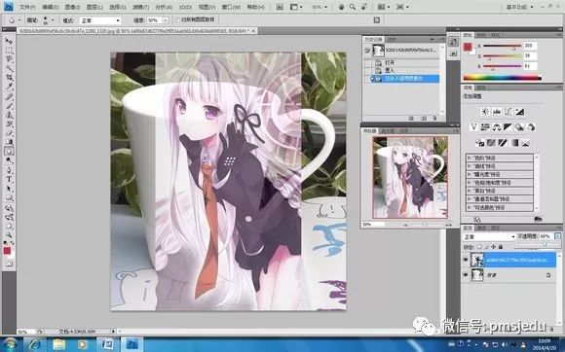The height and width of the screenshot is (352, 565).
Task: Select the Clone Stamp tool
Action: (x=9, y=115)
